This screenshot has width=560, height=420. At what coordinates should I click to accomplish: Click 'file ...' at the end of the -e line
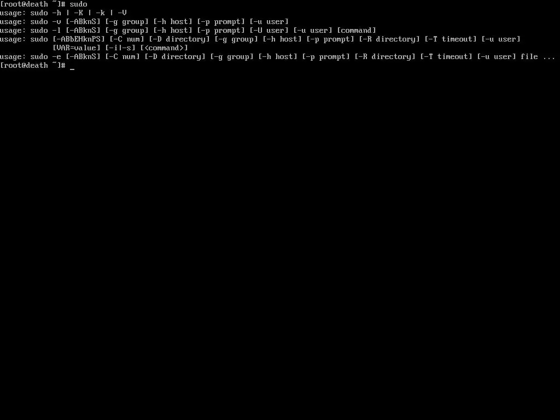(538, 57)
